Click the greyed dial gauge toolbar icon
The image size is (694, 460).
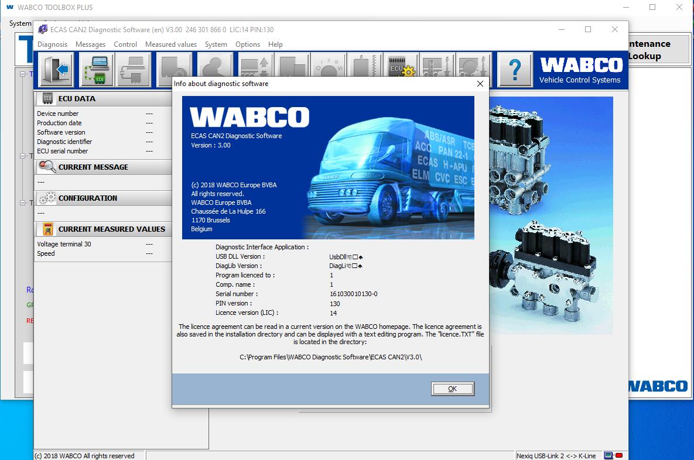(328, 64)
